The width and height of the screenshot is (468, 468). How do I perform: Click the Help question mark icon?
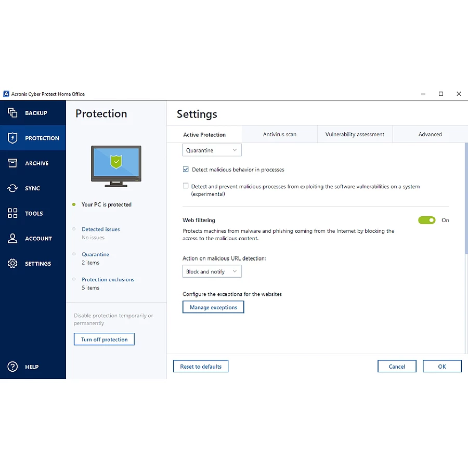coord(12,367)
